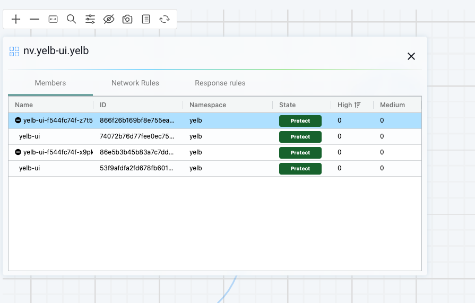475x303 pixels.
Task: Click ID 866f26b169bf8e755ea...
Action: coord(137,120)
